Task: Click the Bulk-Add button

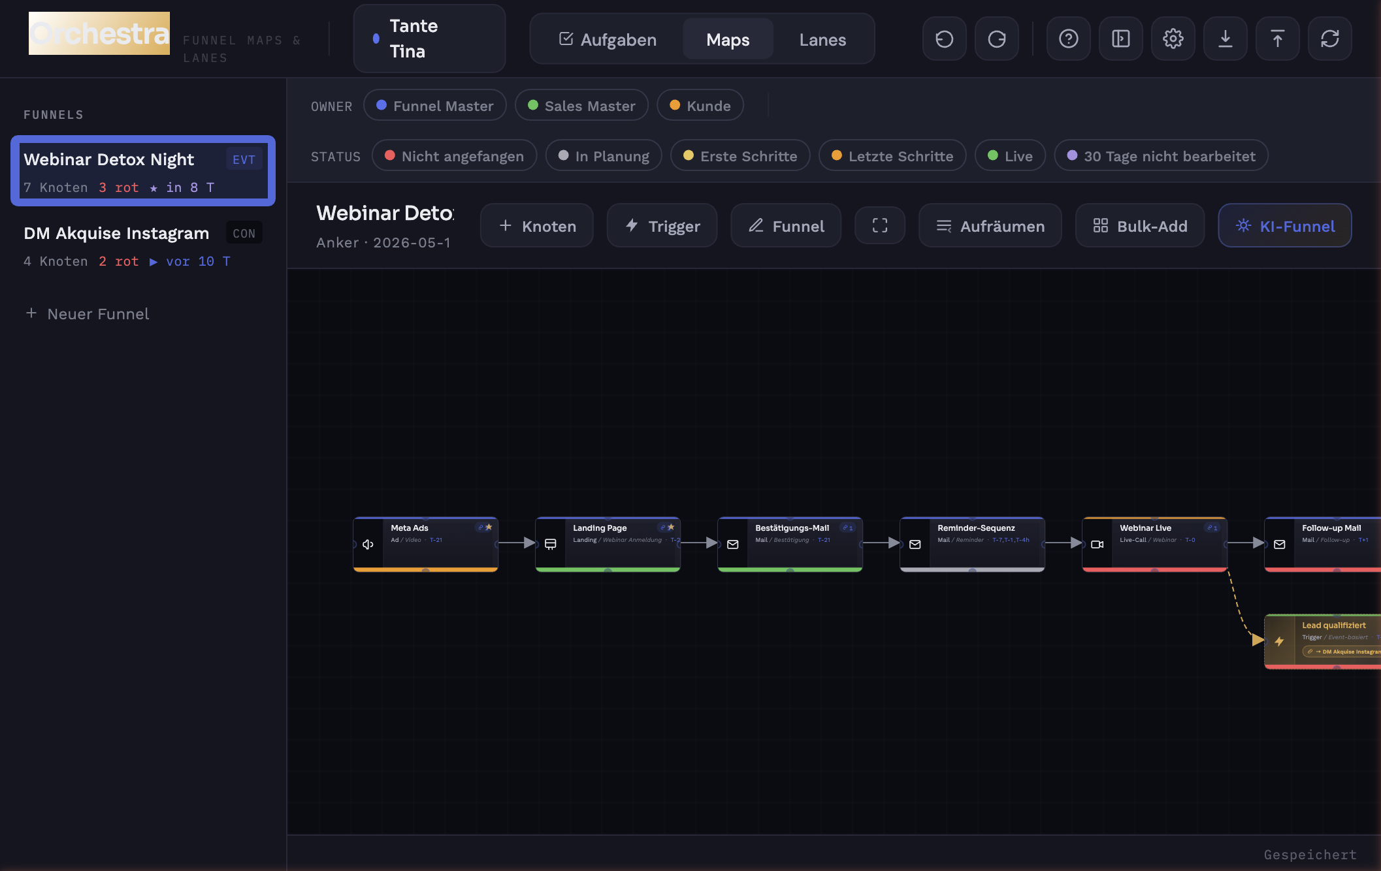Action: tap(1140, 226)
